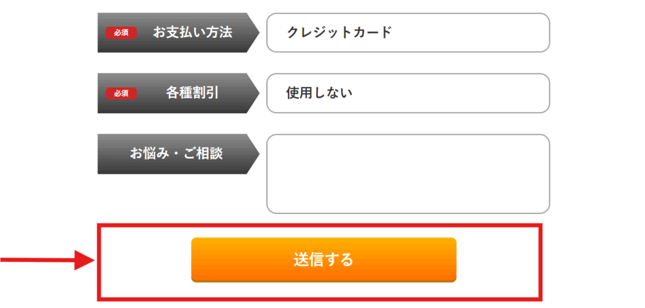
Task: Click the red 必須 badge beside 各種割引
Action: [x=121, y=93]
